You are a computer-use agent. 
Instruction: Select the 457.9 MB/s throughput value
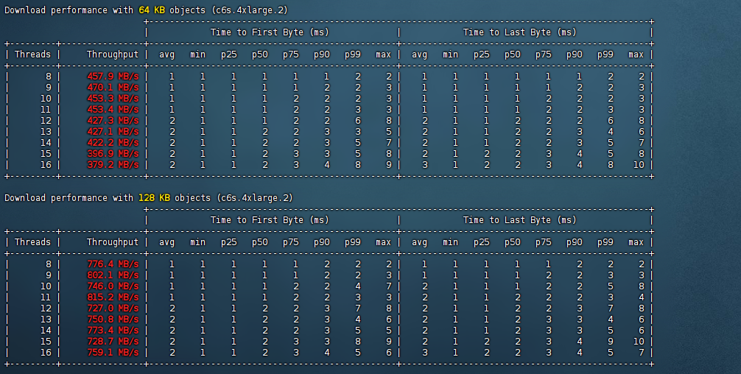(x=113, y=77)
